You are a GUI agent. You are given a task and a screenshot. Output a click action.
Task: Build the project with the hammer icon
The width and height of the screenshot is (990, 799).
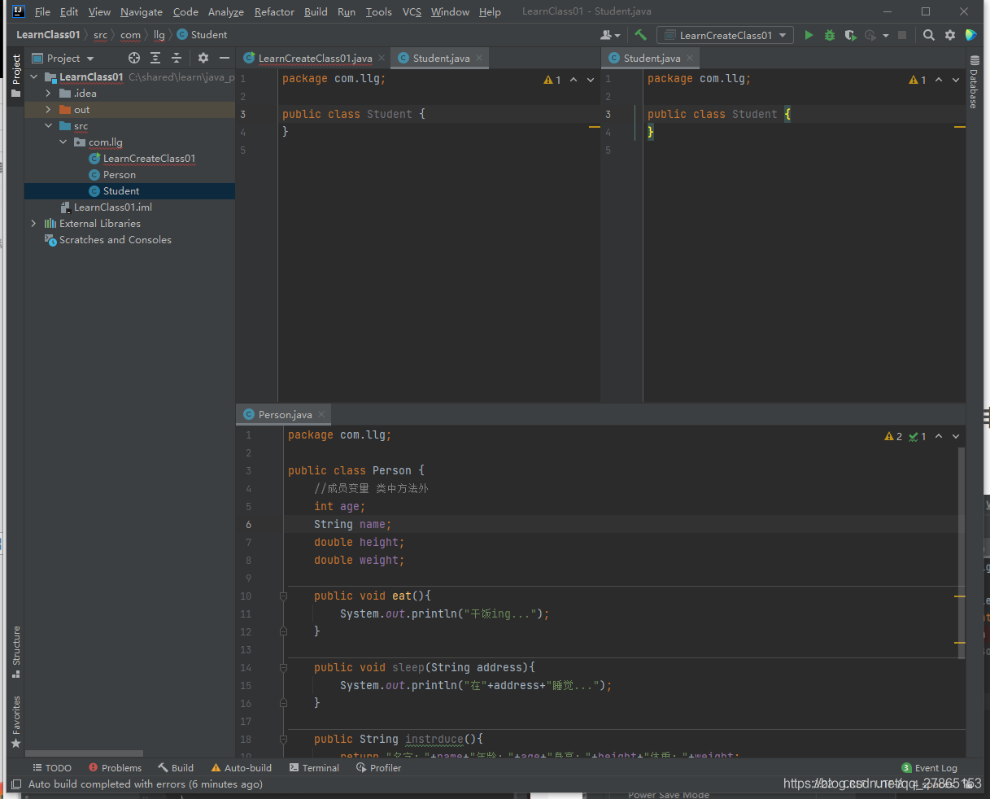point(641,35)
